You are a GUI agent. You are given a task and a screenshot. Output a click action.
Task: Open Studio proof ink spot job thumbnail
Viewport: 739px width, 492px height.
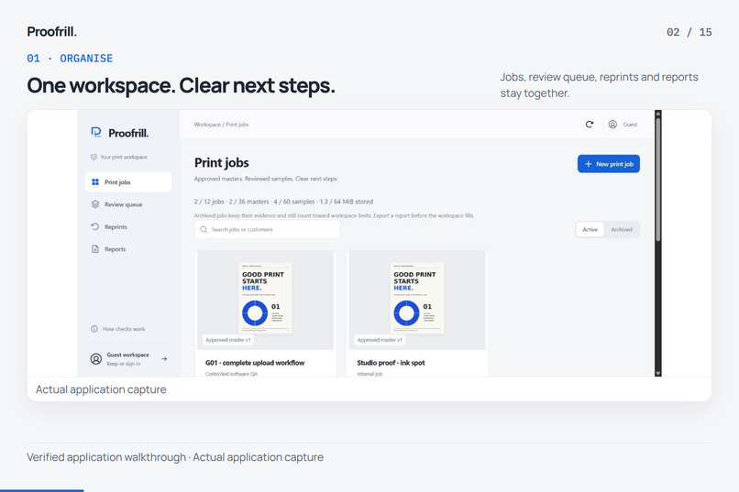tap(417, 300)
